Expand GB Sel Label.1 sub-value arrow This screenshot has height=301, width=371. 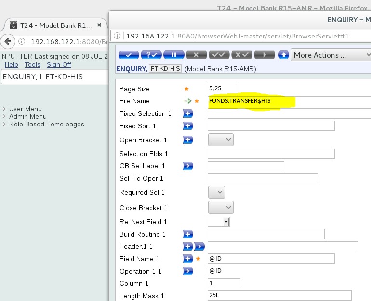tap(187, 166)
